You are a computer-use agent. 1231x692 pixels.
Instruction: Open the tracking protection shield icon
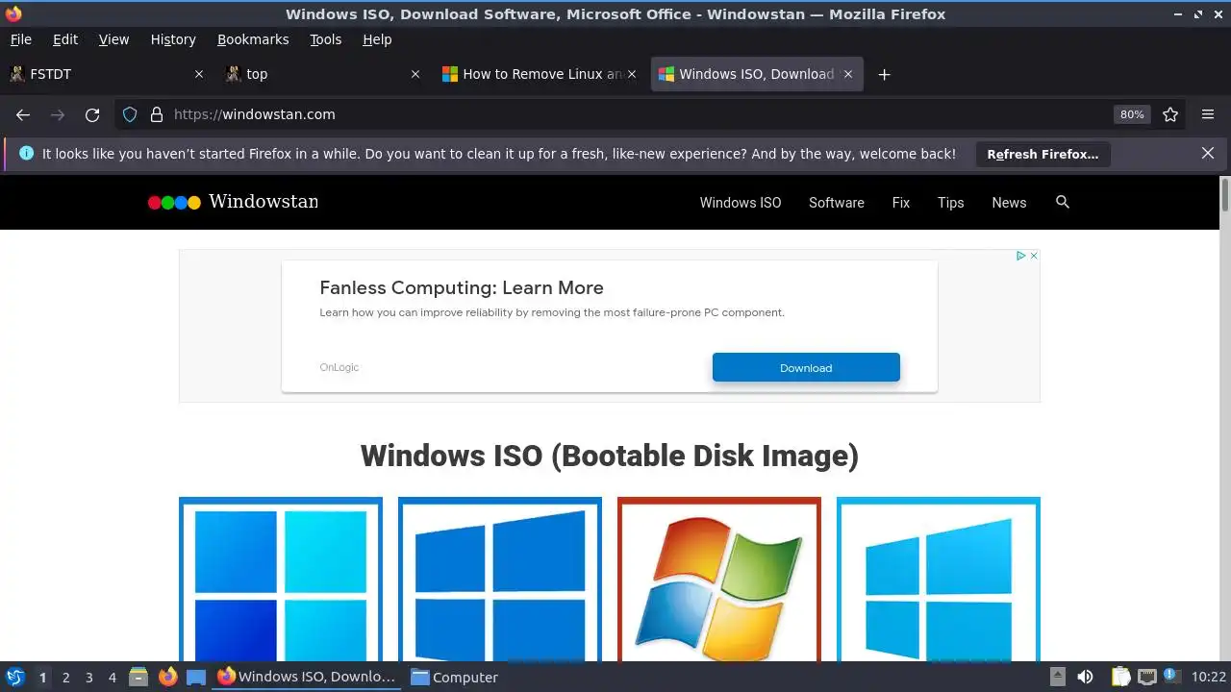click(130, 114)
